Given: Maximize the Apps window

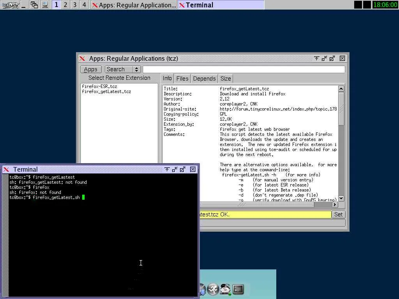Looking at the screenshot, I should pyautogui.click(x=332, y=58).
